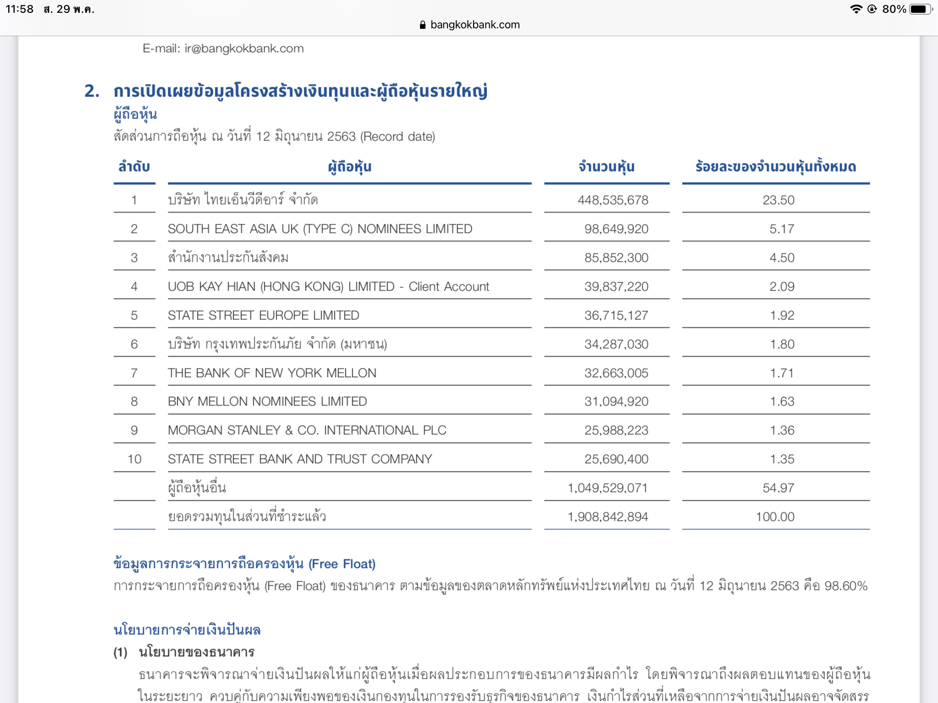Select the (1) นโยบายของธนาคาร subheading
Image resolution: width=938 pixels, height=703 pixels.
pyautogui.click(x=184, y=652)
